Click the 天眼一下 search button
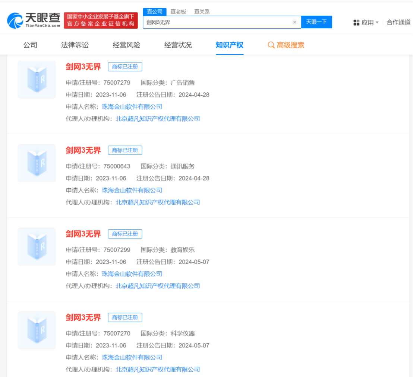This screenshot has width=413, height=377. coord(316,22)
